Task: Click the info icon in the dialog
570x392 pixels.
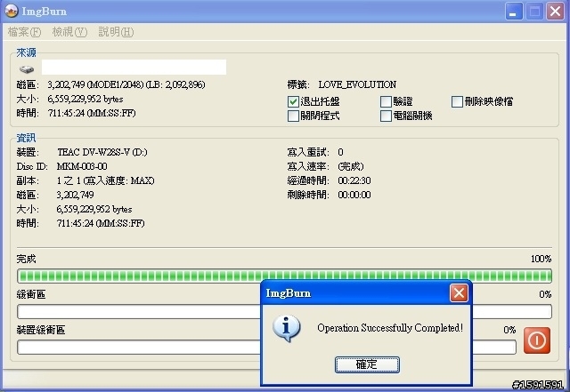Action: [x=287, y=328]
